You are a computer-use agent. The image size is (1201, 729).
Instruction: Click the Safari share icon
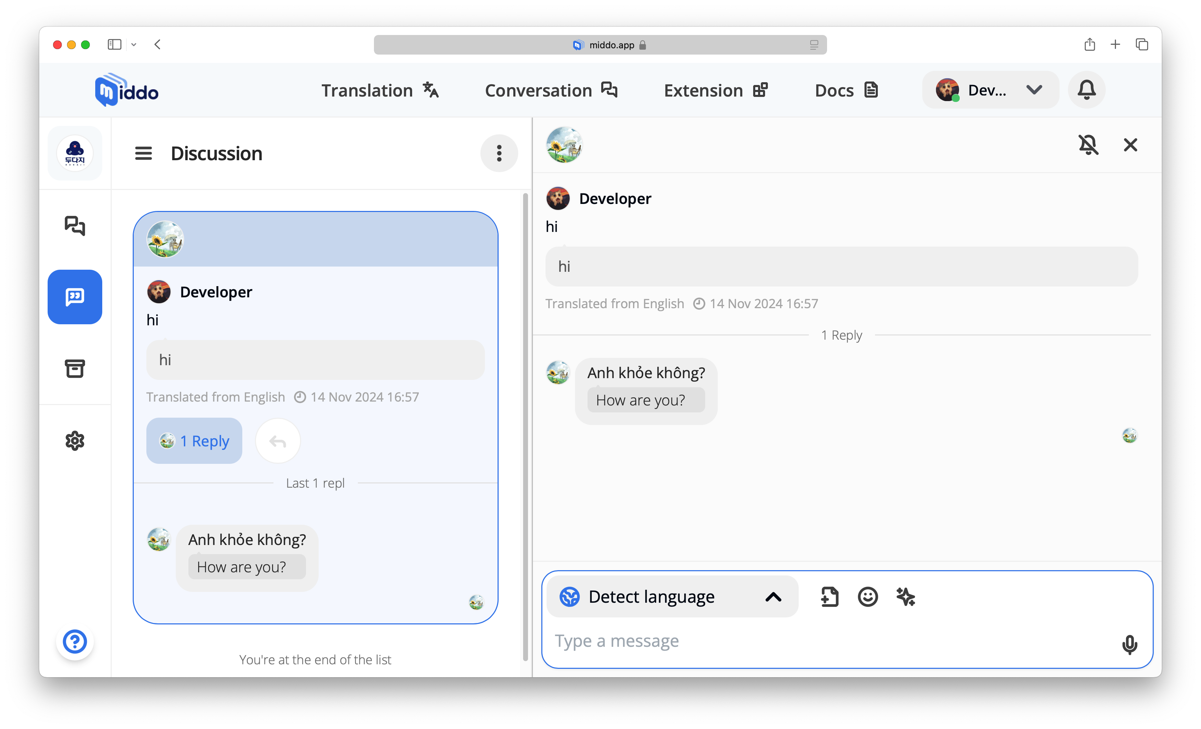coord(1090,45)
